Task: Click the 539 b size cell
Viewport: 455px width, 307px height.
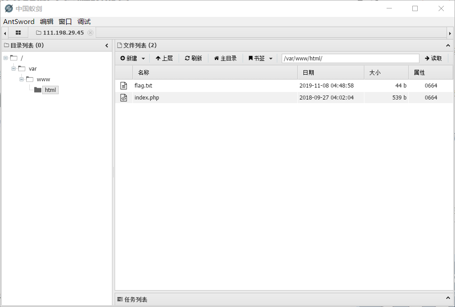Action: [399, 97]
